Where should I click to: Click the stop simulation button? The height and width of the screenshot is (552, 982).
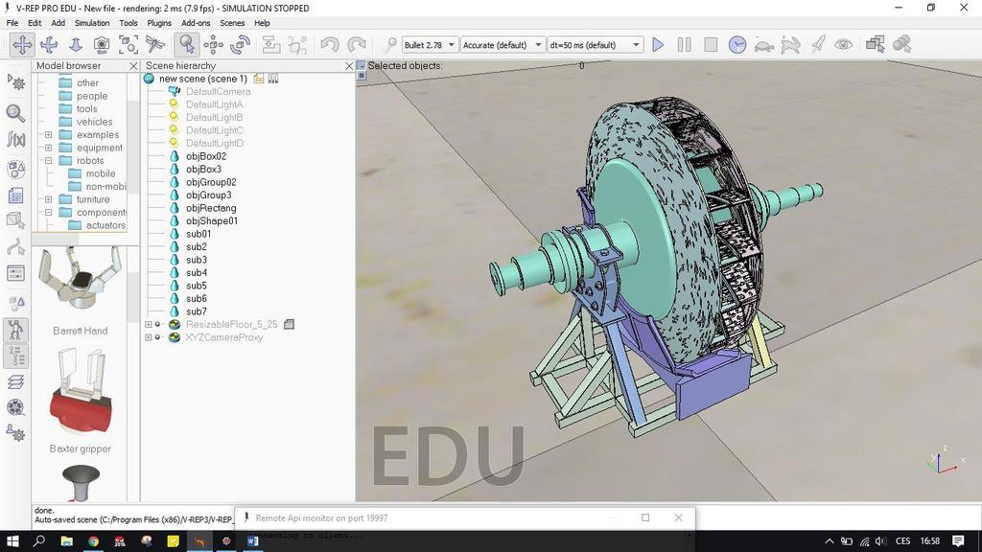point(711,44)
